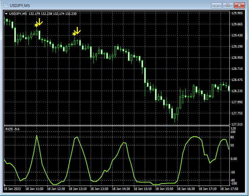
Task: Close the USDJPY,M5 chart window
Action: pos(239,5)
